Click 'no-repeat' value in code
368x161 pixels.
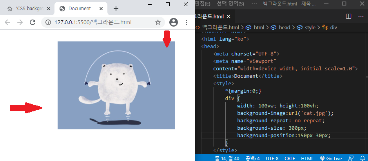coord(308,121)
